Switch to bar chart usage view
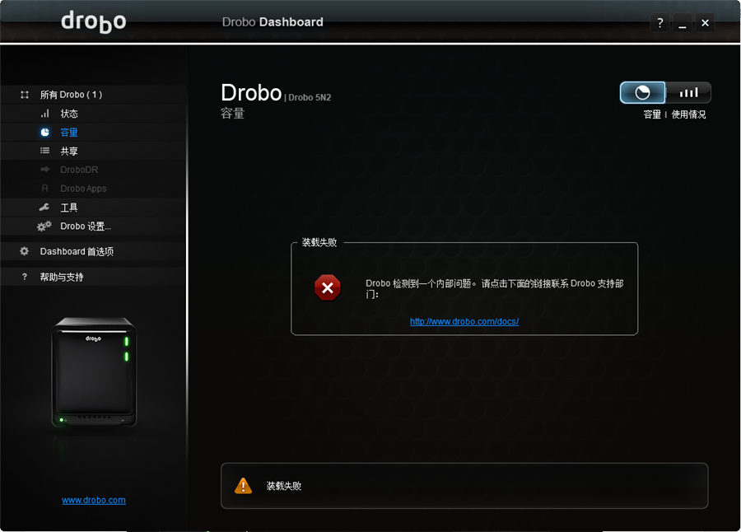This screenshot has height=532, width=741. click(688, 93)
